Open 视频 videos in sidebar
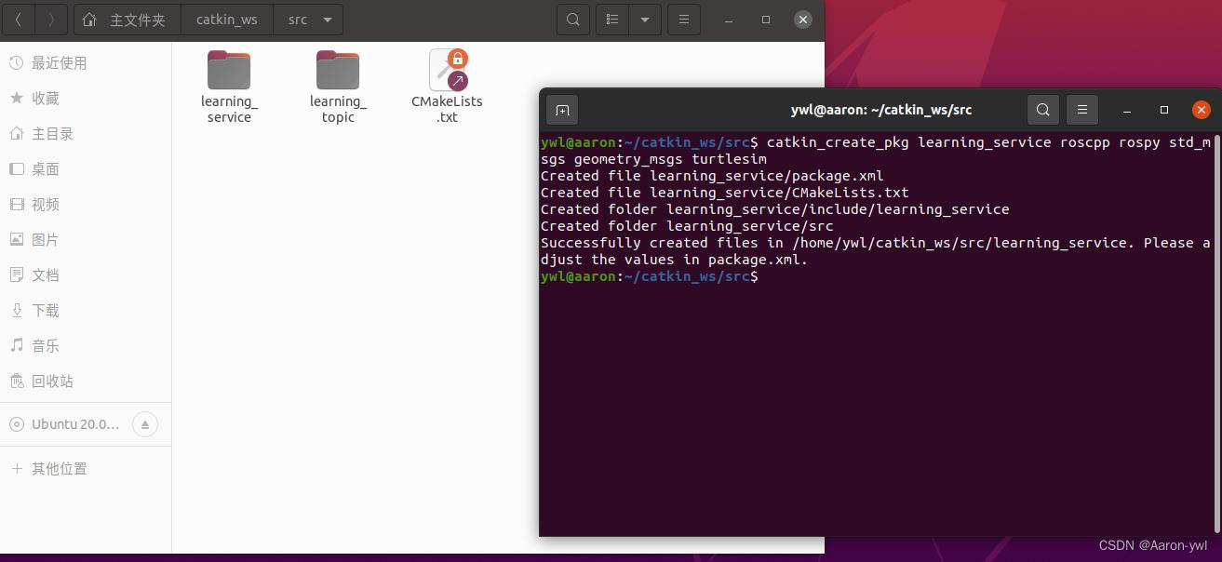This screenshot has height=562, width=1222. pyautogui.click(x=86, y=205)
